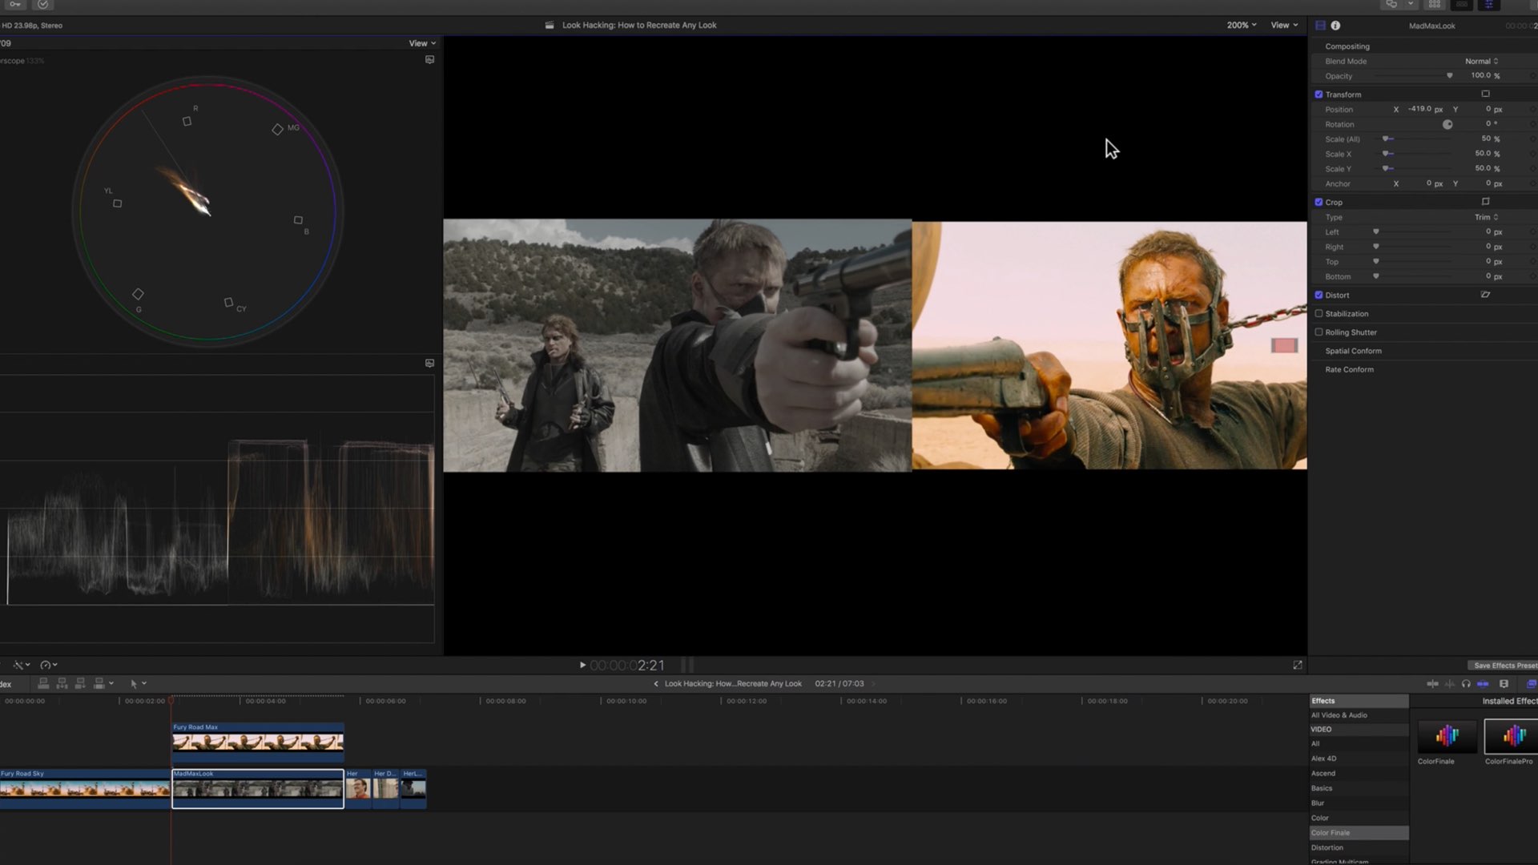Click the connect clip to primary storyline icon
Image resolution: width=1538 pixels, height=865 pixels.
43,683
